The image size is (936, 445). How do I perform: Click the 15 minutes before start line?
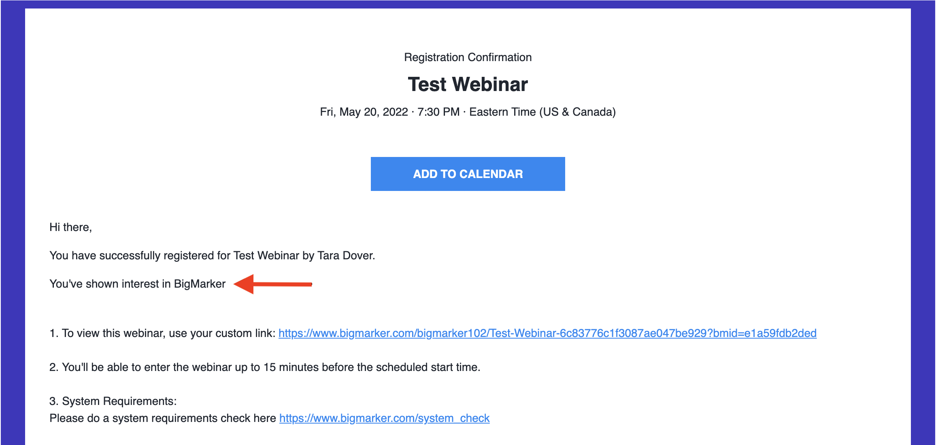point(265,367)
